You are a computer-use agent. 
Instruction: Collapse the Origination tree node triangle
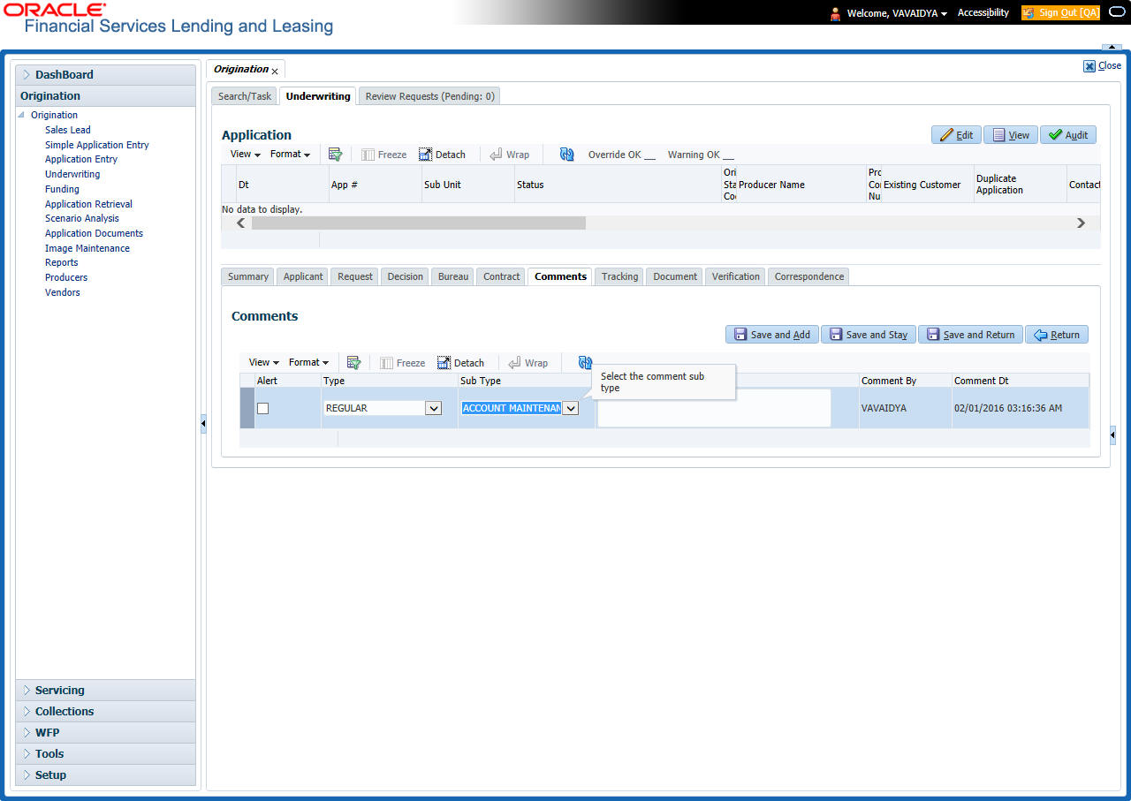21,115
